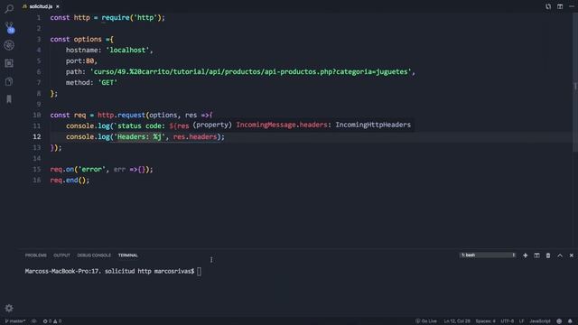578x325 pixels.
Task: Change the LF end of line sequence
Action: 522,321
